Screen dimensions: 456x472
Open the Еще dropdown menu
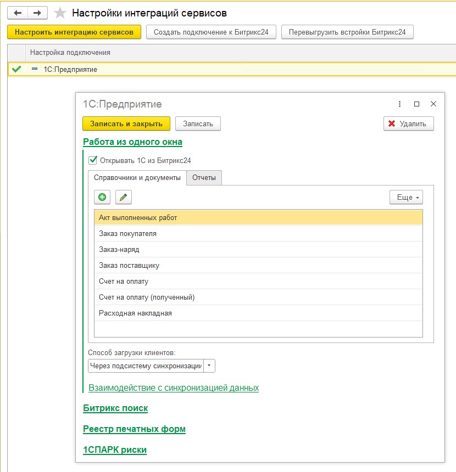pyautogui.click(x=406, y=197)
